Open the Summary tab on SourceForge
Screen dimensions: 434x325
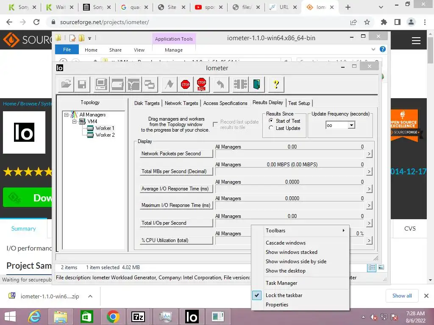tap(24, 229)
